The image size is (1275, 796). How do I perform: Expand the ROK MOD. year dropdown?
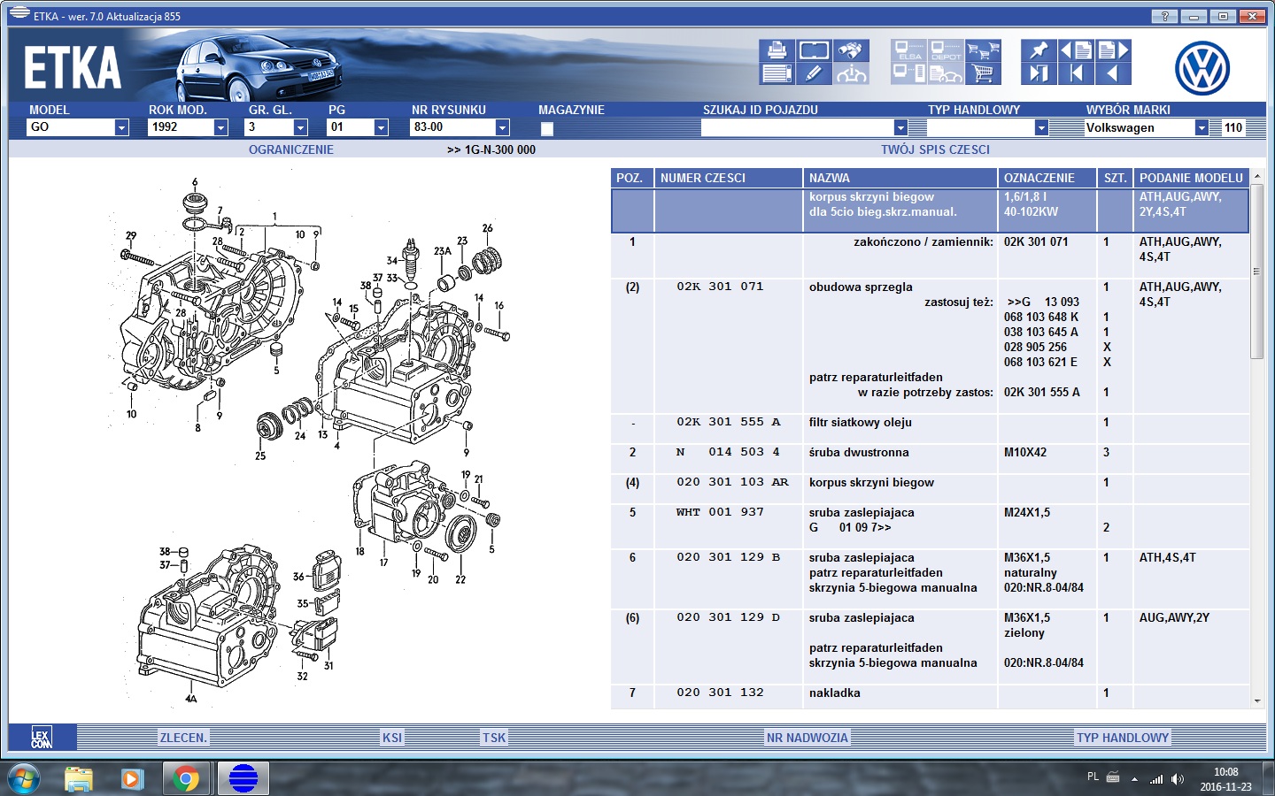coord(220,127)
